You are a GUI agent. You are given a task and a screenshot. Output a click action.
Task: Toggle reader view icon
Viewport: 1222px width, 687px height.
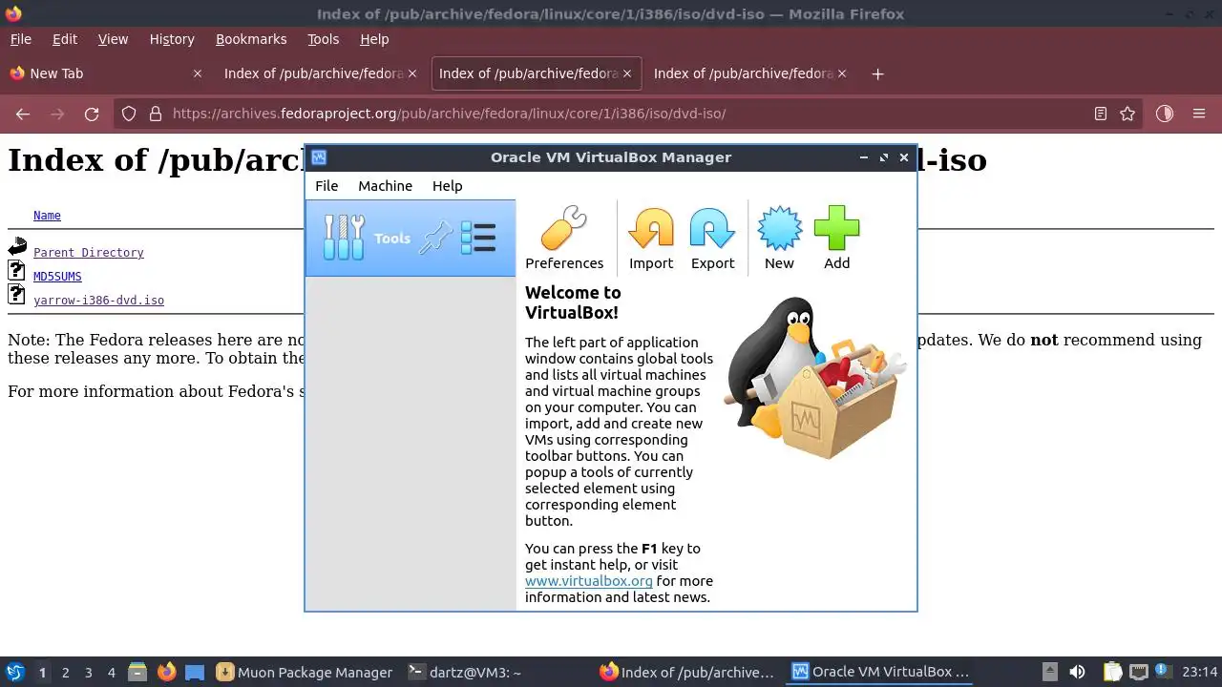(x=1101, y=114)
